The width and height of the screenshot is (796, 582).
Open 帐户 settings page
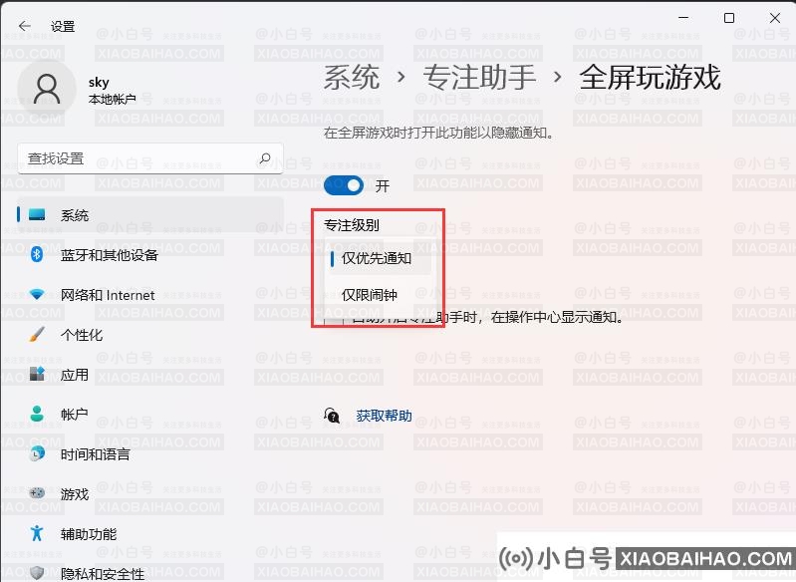[x=150, y=414]
